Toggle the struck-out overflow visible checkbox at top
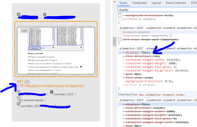 (x=120, y=19)
